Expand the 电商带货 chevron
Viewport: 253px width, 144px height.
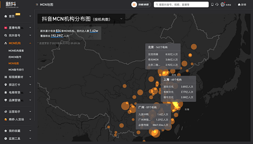tap(30, 92)
